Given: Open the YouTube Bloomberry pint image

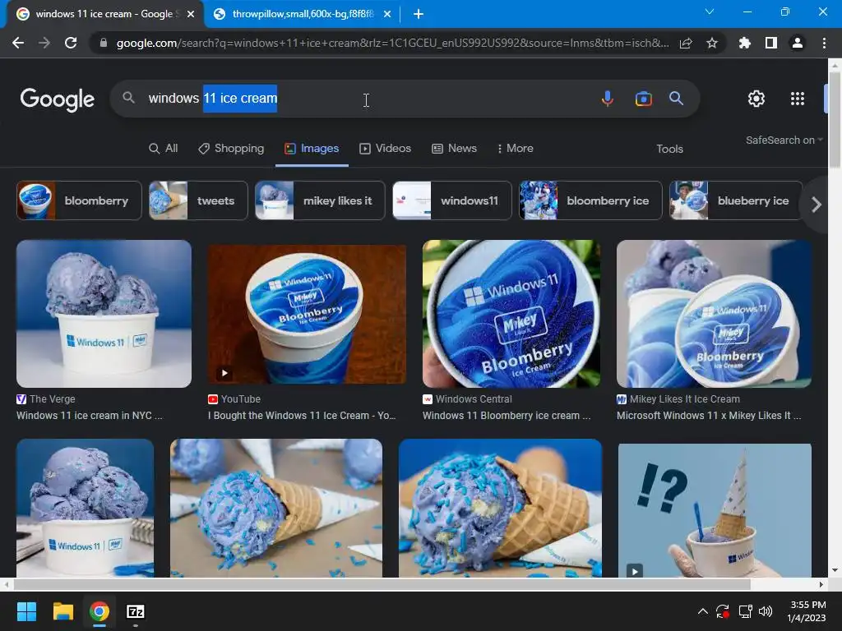Looking at the screenshot, I should click(x=308, y=314).
